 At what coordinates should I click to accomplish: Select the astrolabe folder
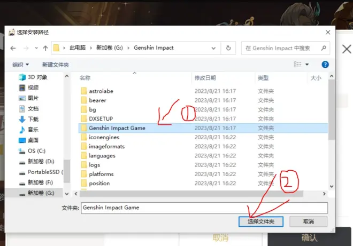203,91
